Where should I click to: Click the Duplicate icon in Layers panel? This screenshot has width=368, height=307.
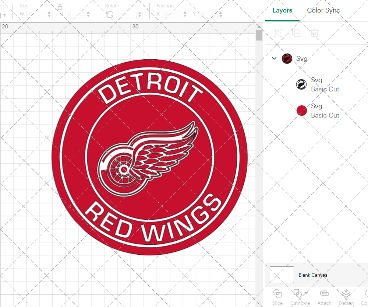point(296,33)
